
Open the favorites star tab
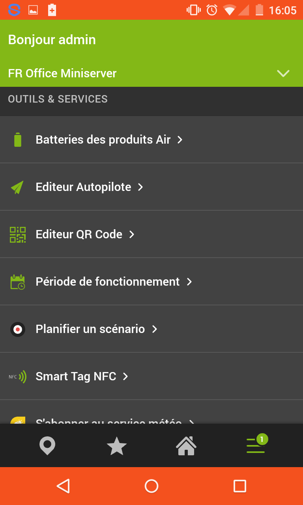click(x=117, y=446)
